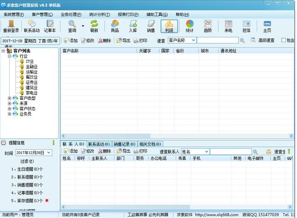Switch to the 相关文档(0) tab

(x=150, y=144)
